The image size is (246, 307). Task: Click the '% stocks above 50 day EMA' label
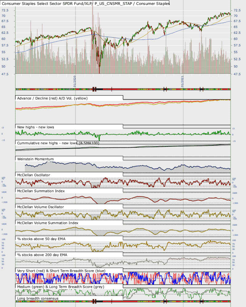41,239
